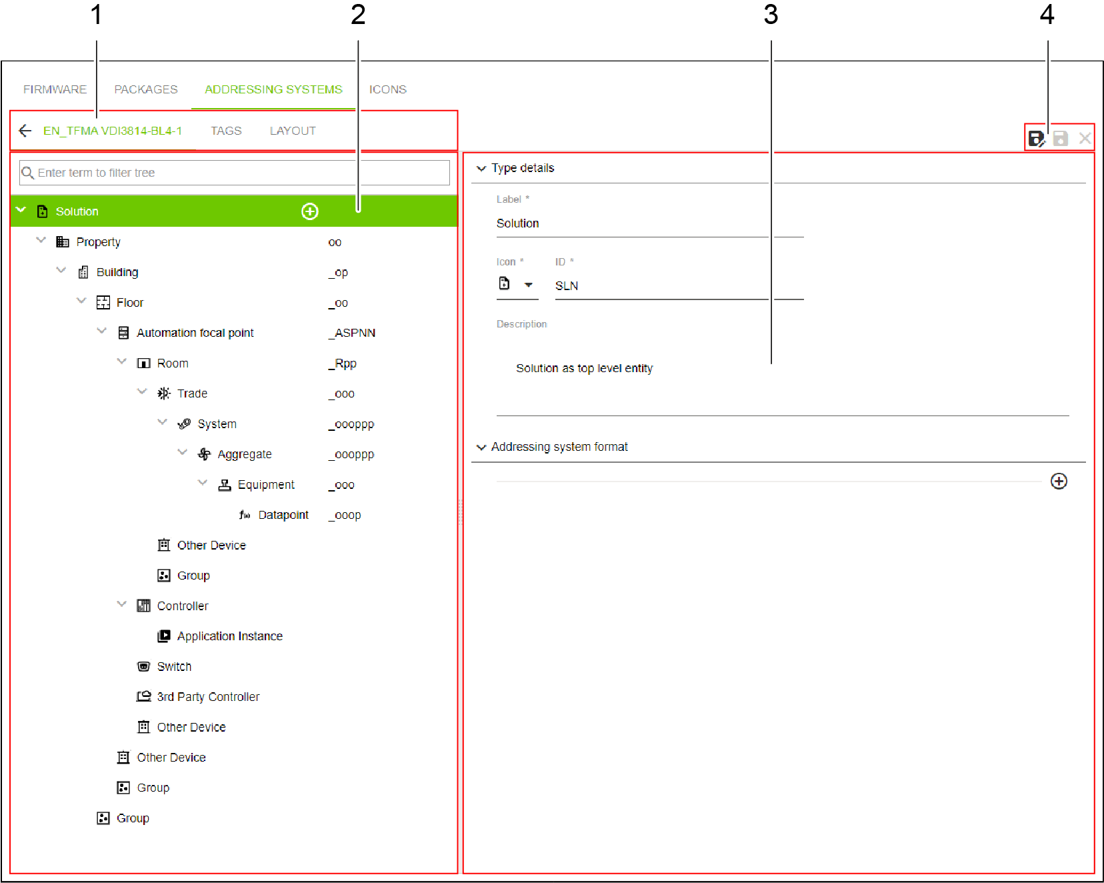Collapse the Property tree node
This screenshot has height=883, width=1104.
tap(41, 241)
